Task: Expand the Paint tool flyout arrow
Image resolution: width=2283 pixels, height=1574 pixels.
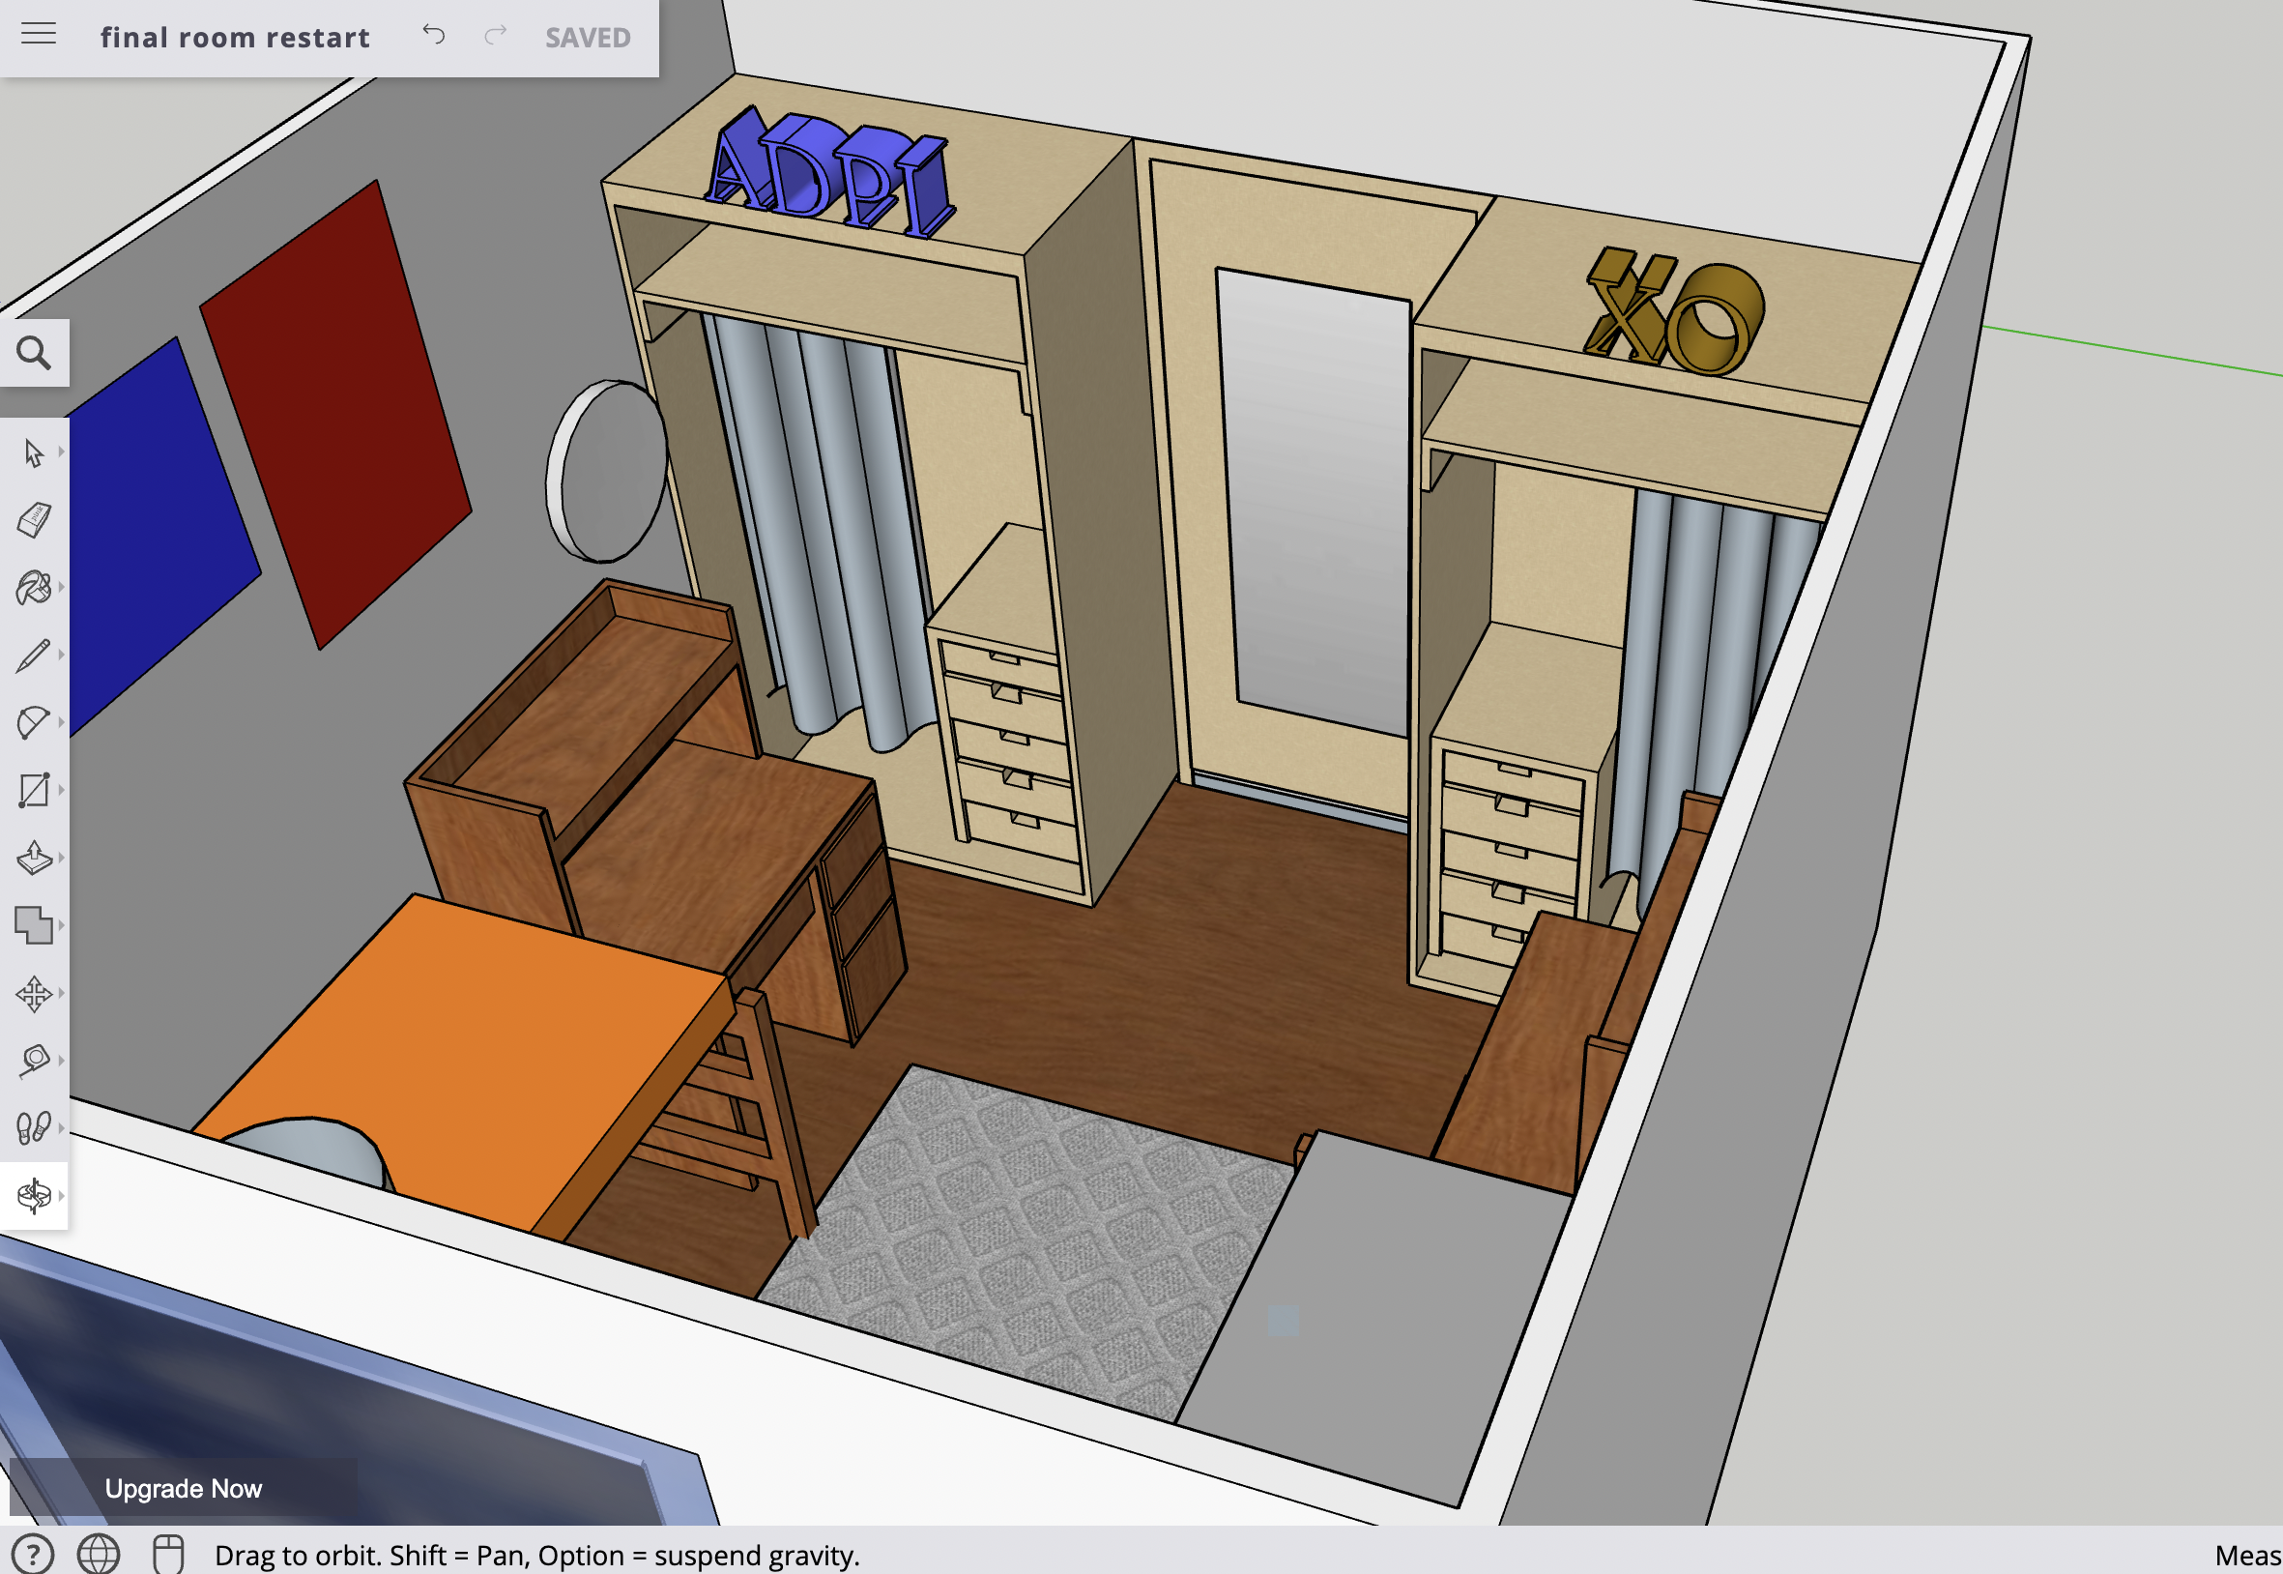Action: (61, 587)
